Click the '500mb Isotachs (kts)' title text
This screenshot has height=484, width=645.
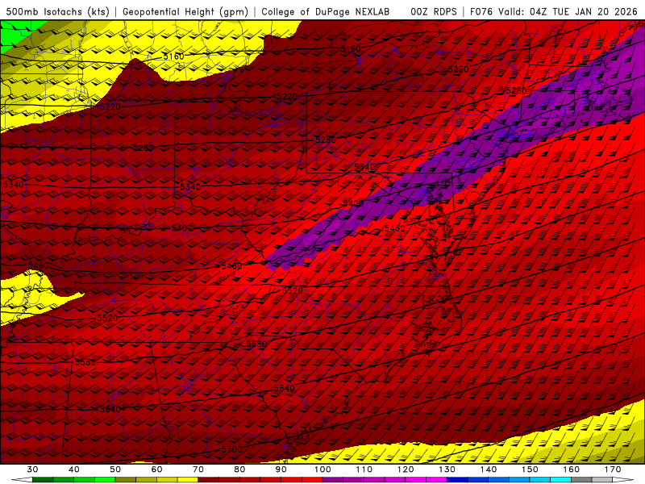[57, 11]
